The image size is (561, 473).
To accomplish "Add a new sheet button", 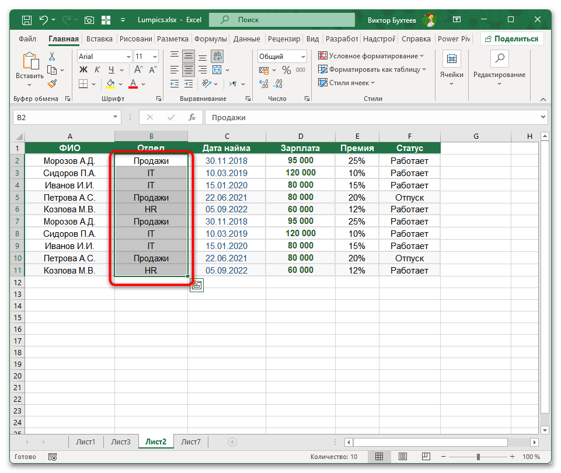I will [x=232, y=442].
